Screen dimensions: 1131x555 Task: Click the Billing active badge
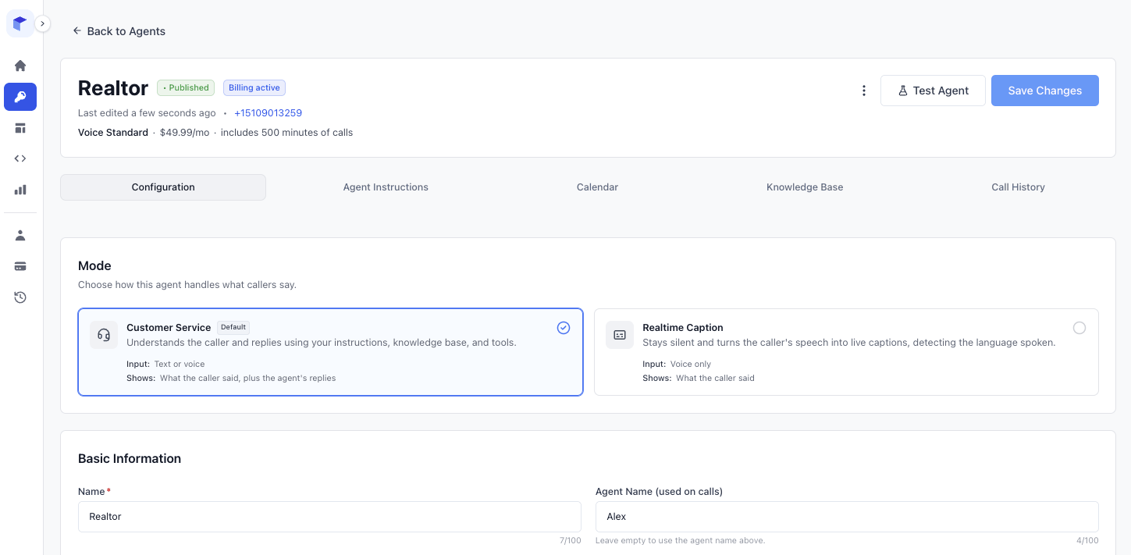[254, 87]
